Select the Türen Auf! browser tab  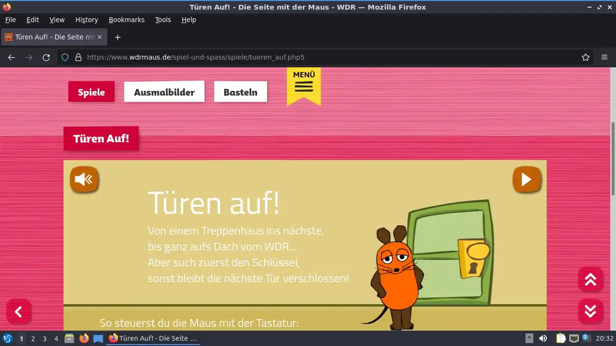[x=54, y=37]
